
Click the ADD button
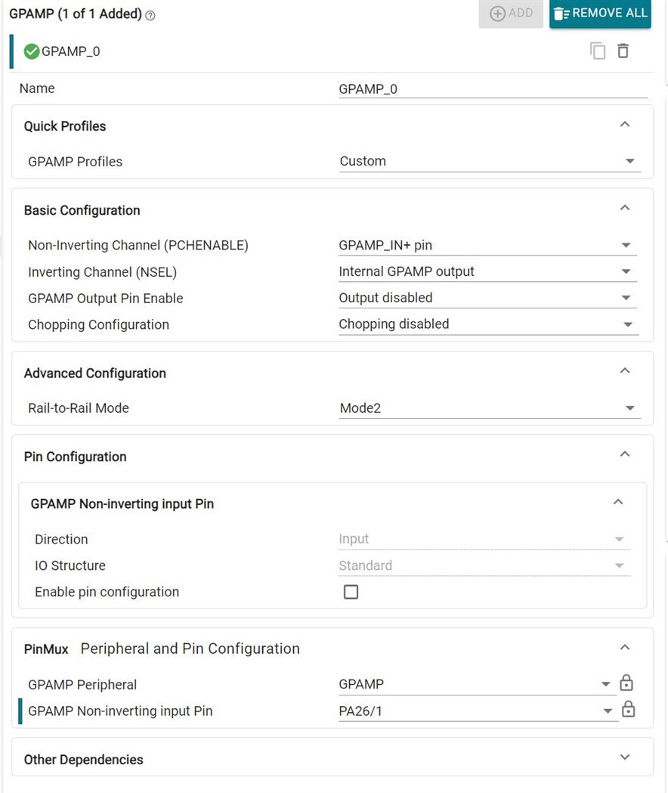pos(511,14)
